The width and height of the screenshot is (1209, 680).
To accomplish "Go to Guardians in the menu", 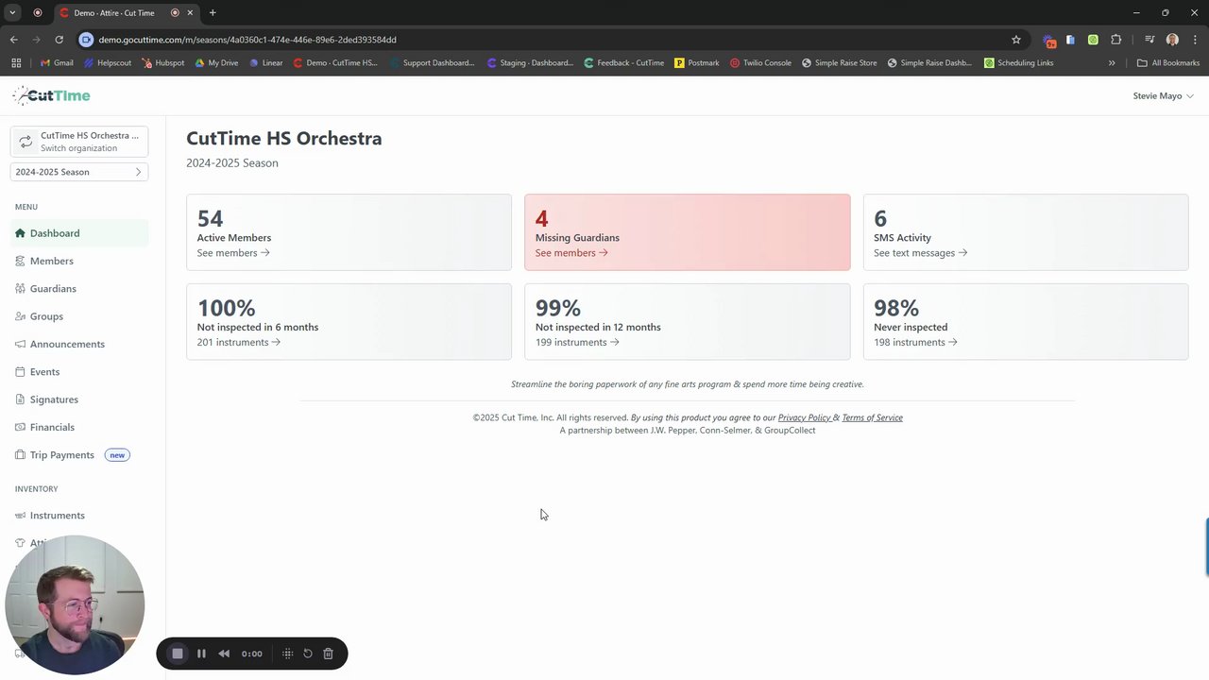I will tap(53, 288).
